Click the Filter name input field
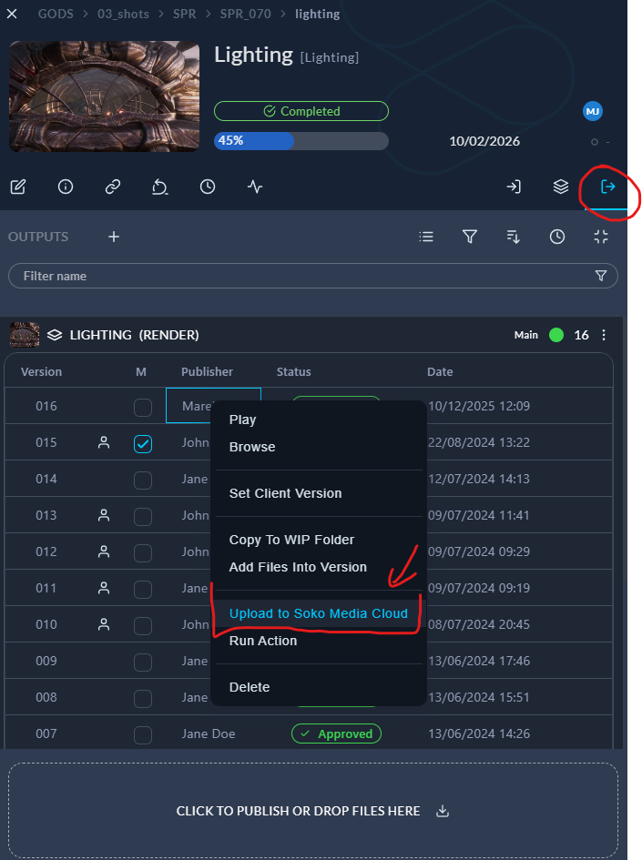642x860 pixels. click(313, 276)
